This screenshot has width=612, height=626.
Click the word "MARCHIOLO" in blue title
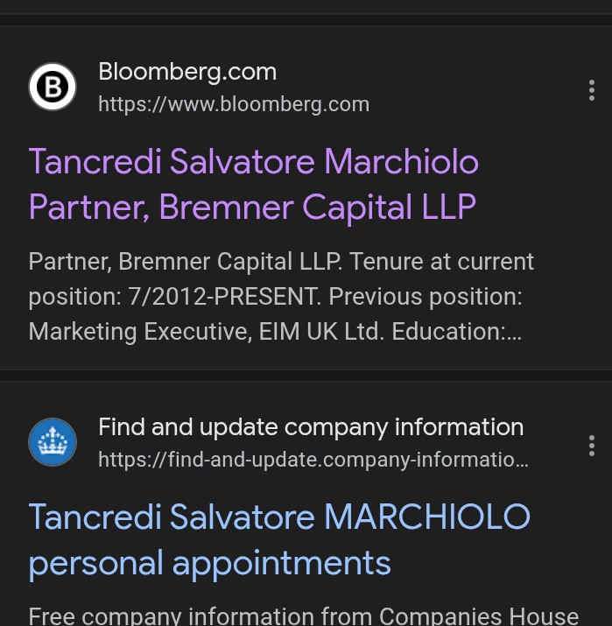point(427,517)
